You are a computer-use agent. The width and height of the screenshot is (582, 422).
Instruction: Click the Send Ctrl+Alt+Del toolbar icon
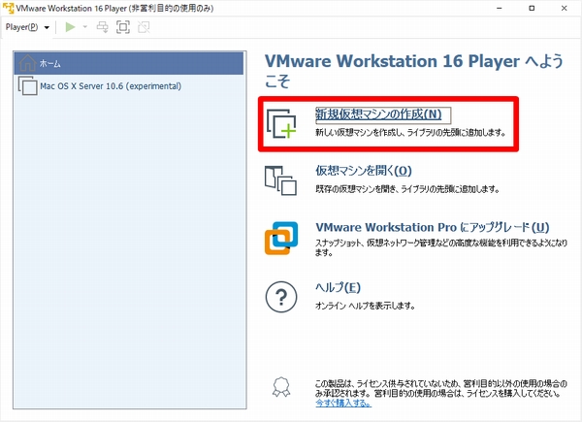click(x=103, y=27)
